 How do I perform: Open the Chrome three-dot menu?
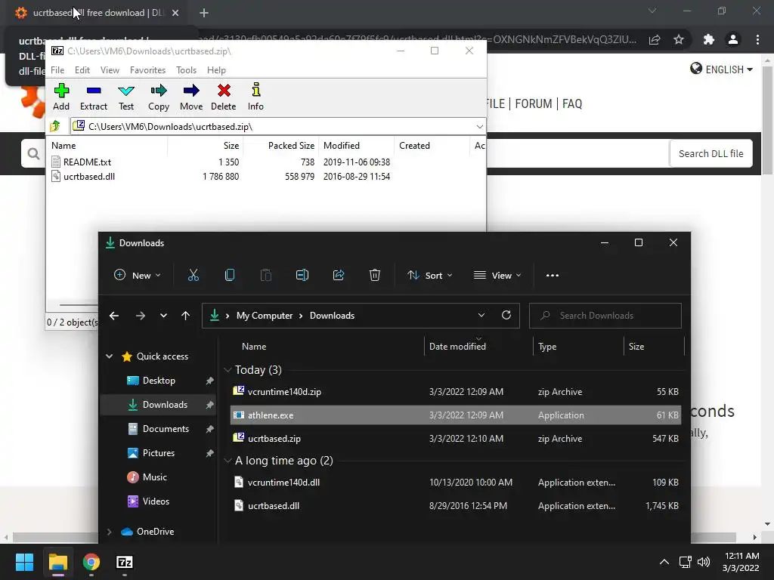pos(757,39)
